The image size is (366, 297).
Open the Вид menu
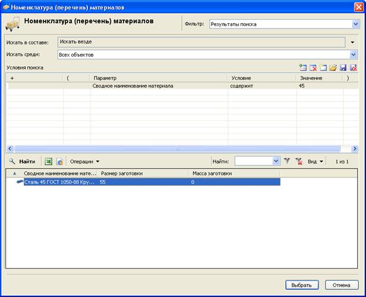[315, 161]
